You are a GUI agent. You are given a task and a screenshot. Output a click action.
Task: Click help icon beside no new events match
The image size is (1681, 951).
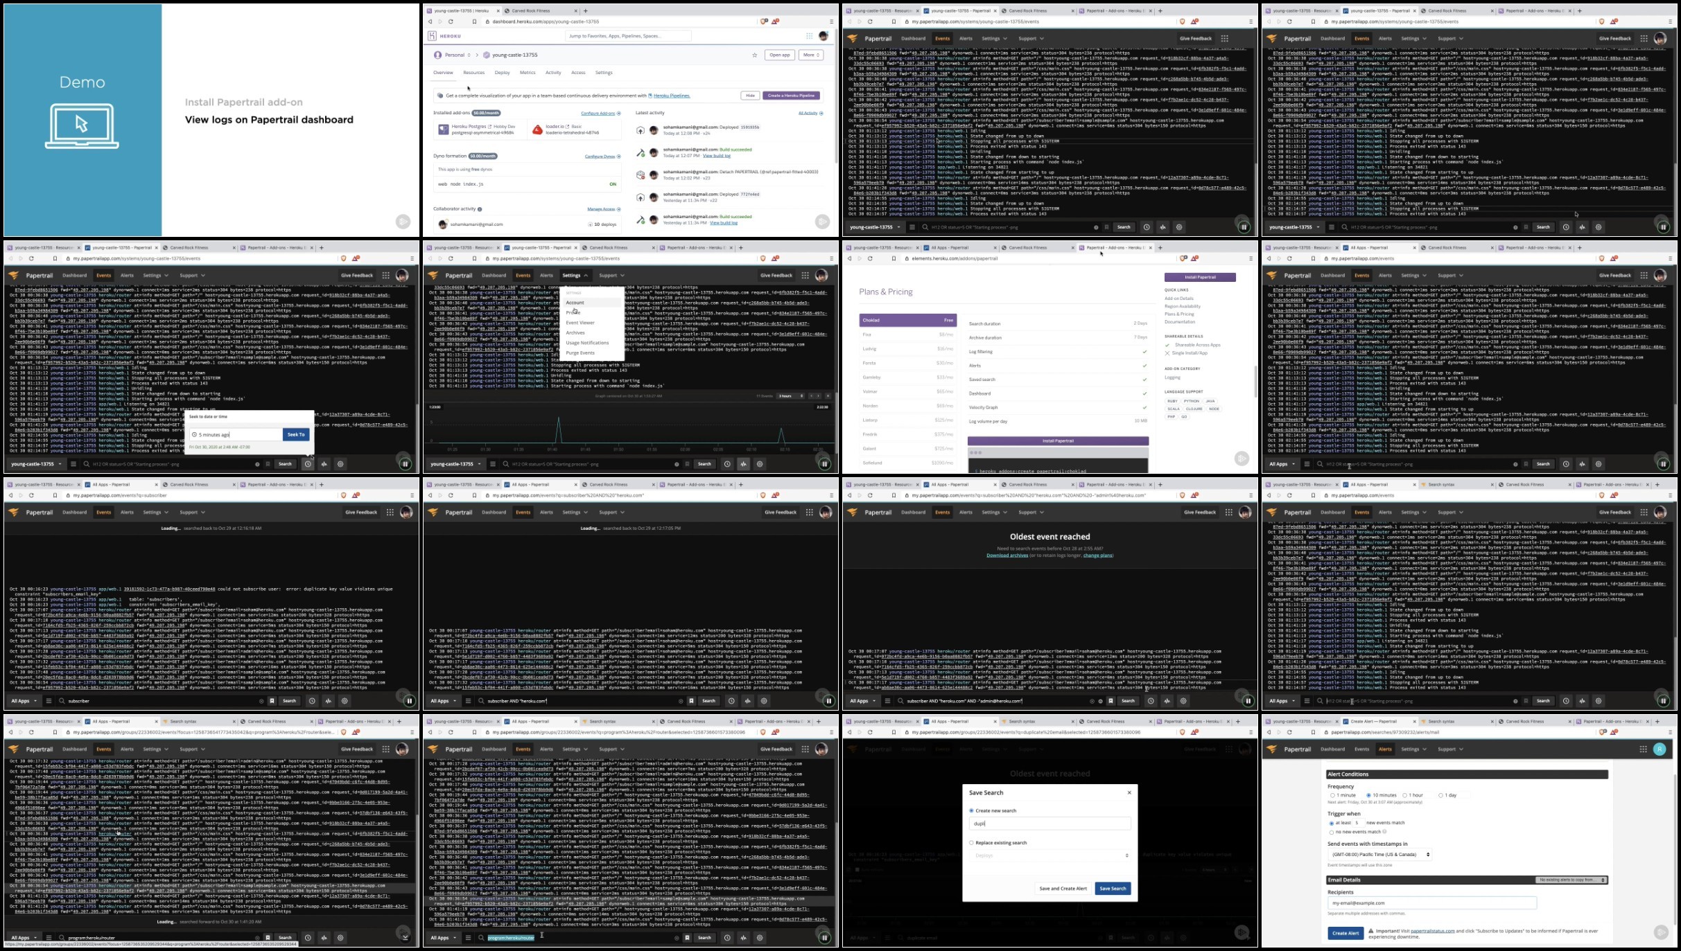pyautogui.click(x=1384, y=832)
